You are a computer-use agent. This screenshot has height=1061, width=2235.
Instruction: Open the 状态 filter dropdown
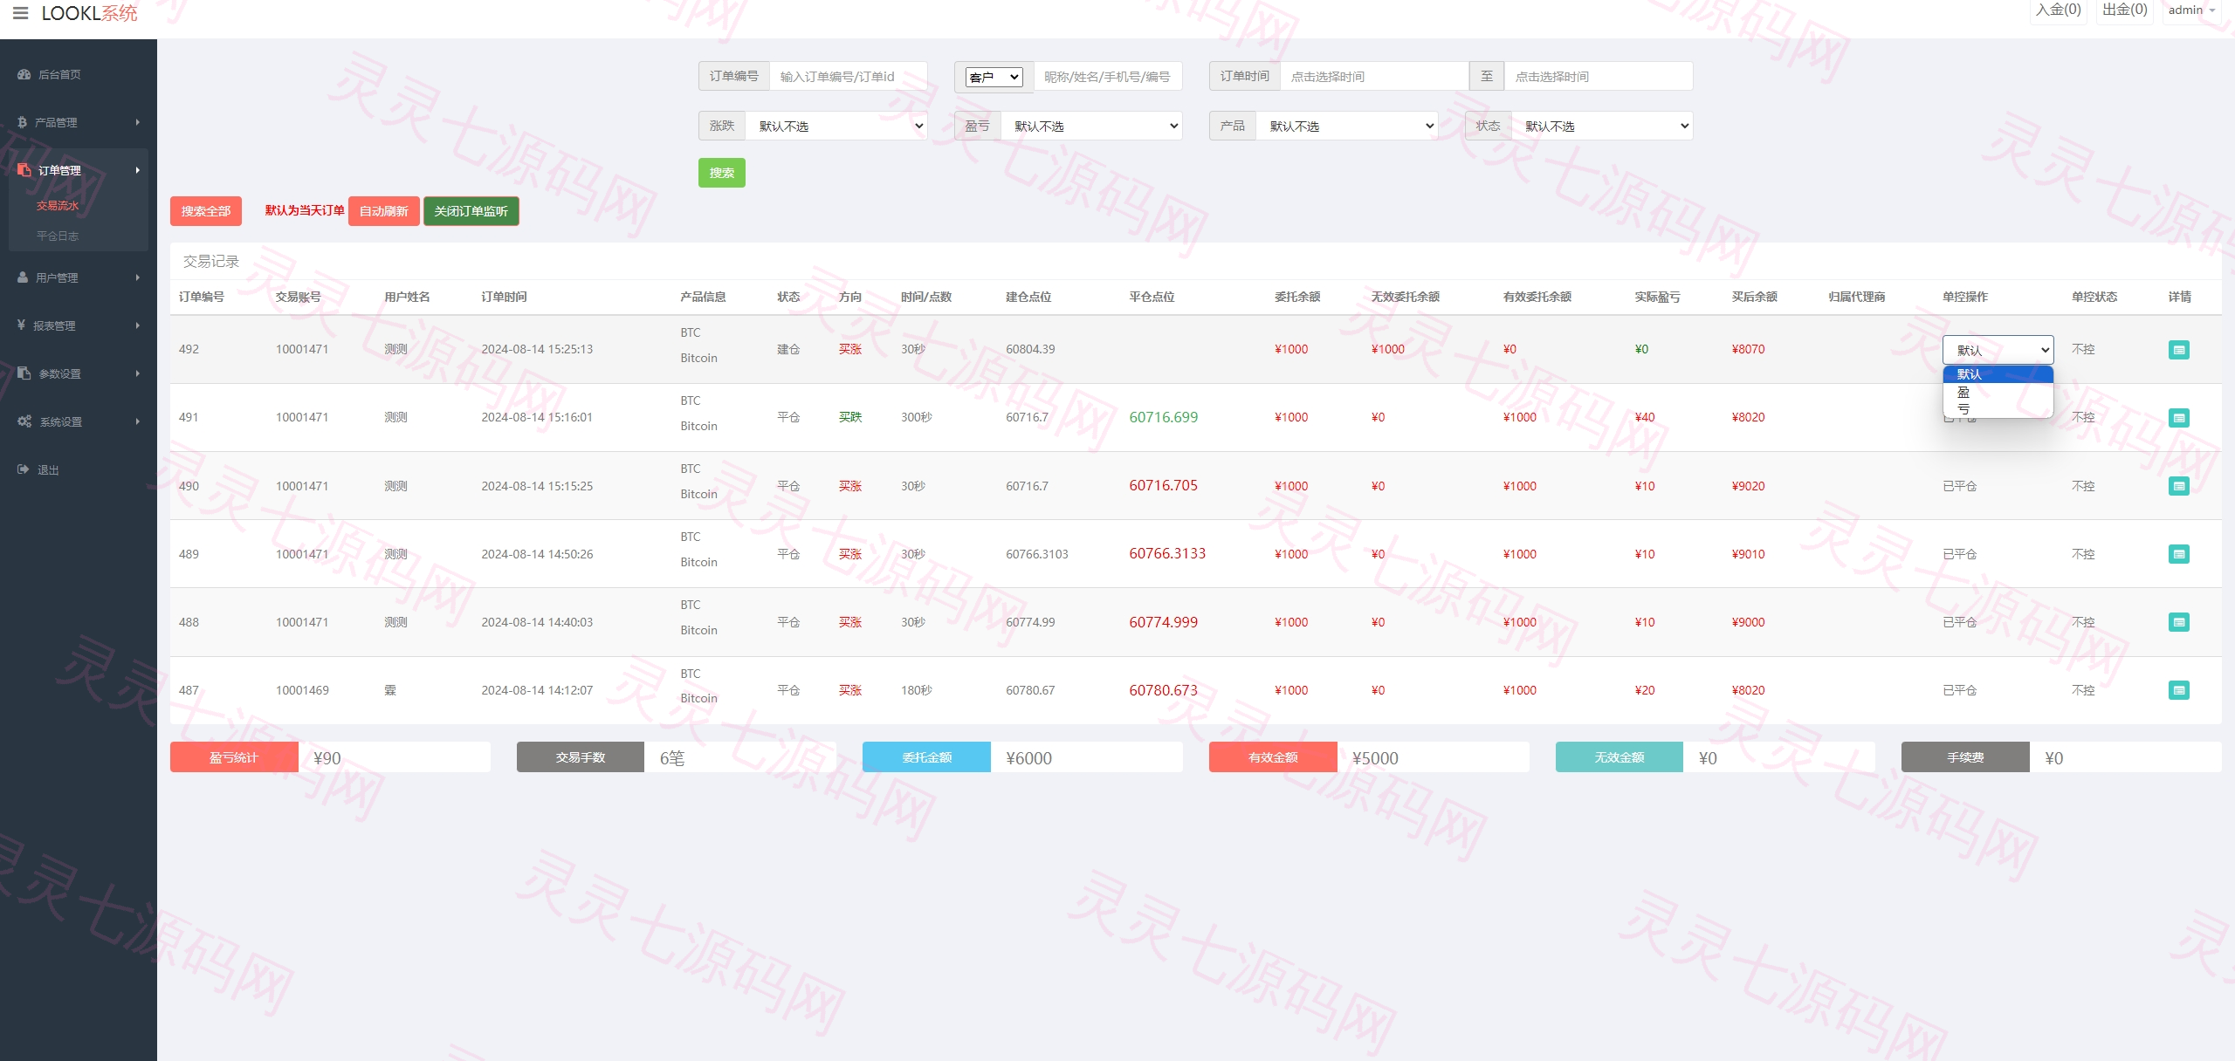click(x=1602, y=127)
